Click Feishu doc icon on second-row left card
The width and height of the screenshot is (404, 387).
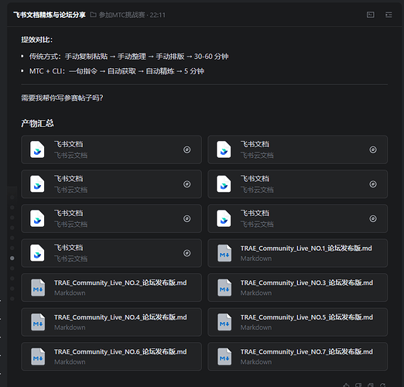(x=37, y=184)
